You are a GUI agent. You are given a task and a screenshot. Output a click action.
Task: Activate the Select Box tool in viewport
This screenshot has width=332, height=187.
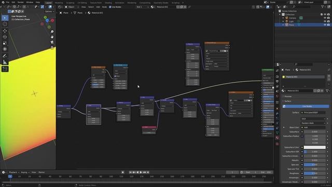point(5,18)
